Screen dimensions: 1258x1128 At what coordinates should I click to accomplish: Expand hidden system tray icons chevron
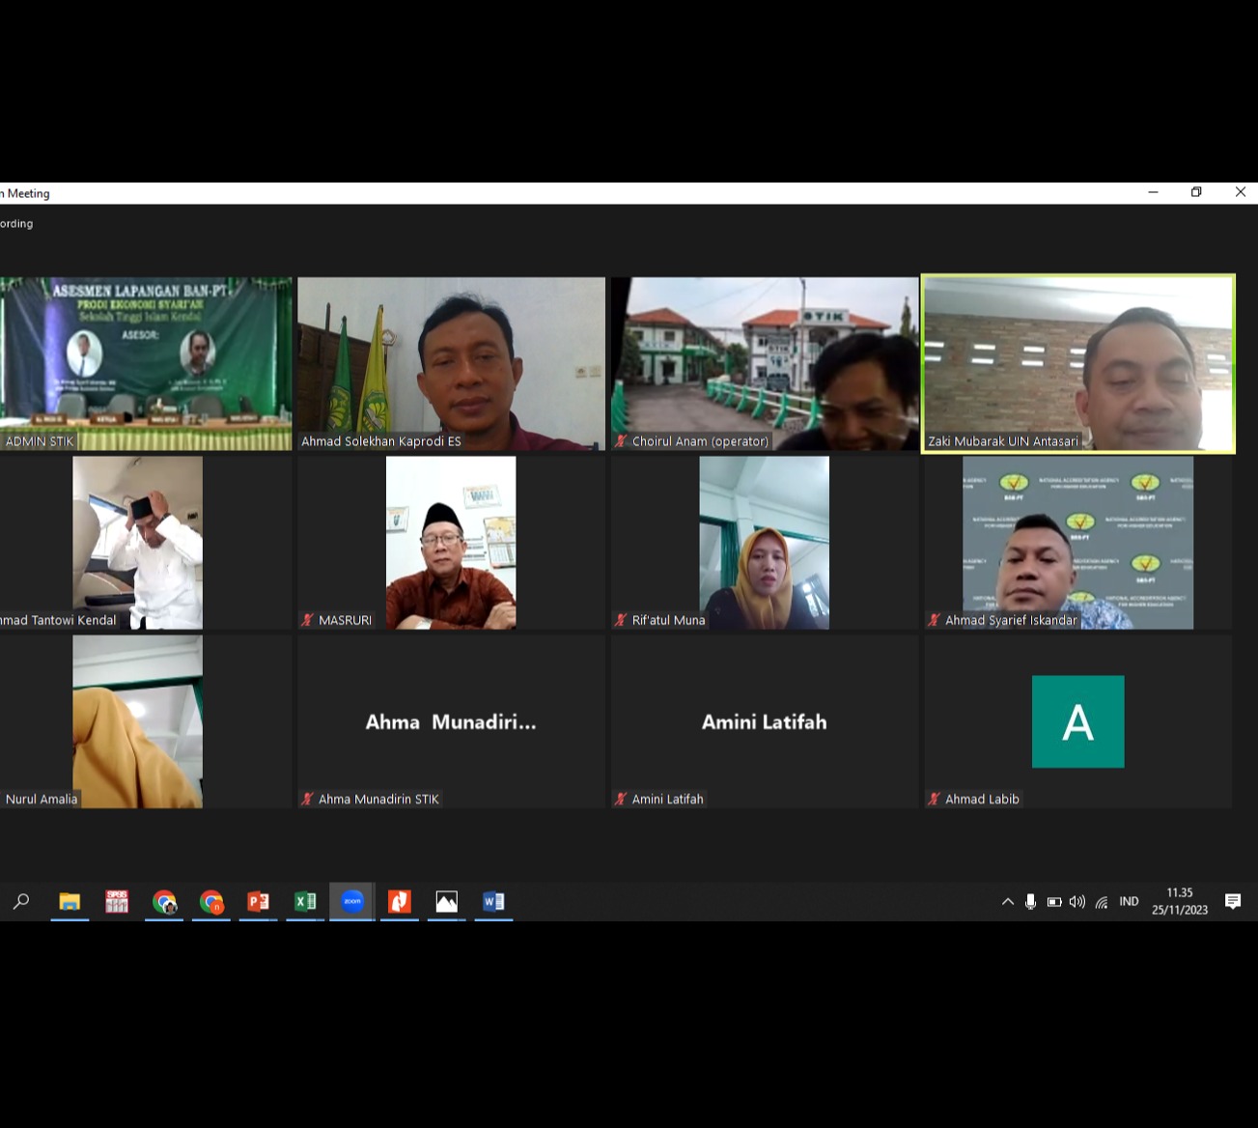(1007, 902)
